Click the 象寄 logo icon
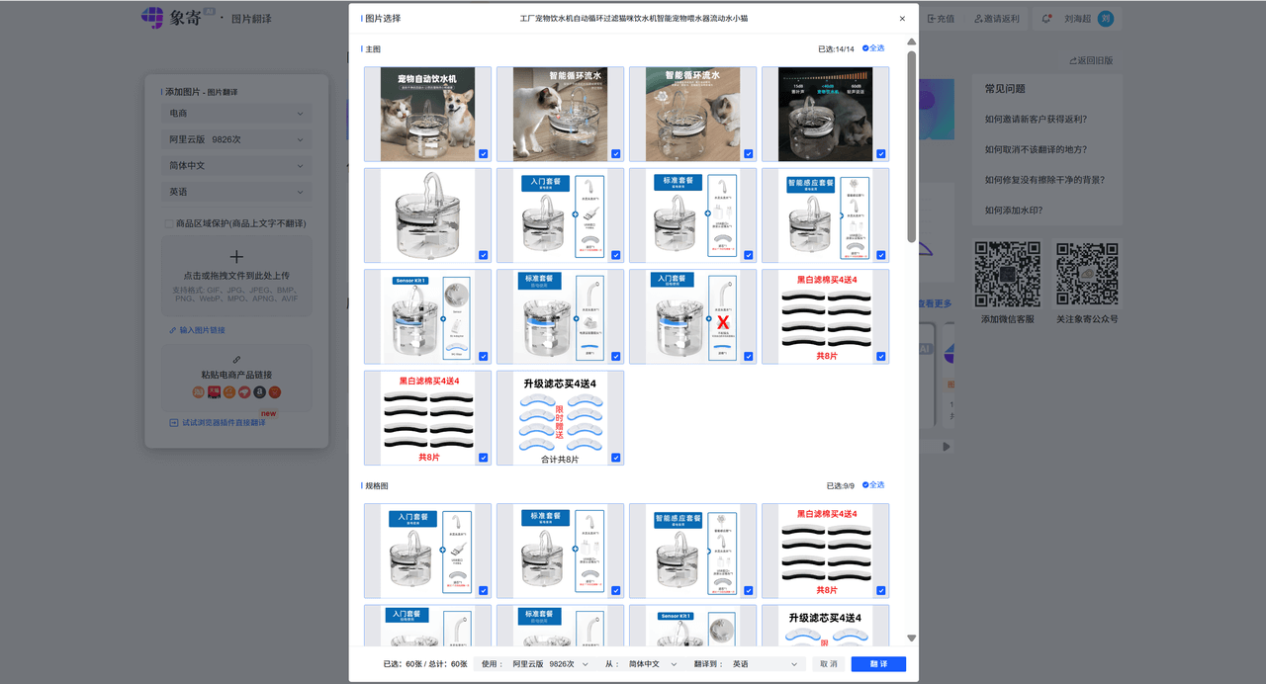The height and width of the screenshot is (684, 1266). pos(152,18)
